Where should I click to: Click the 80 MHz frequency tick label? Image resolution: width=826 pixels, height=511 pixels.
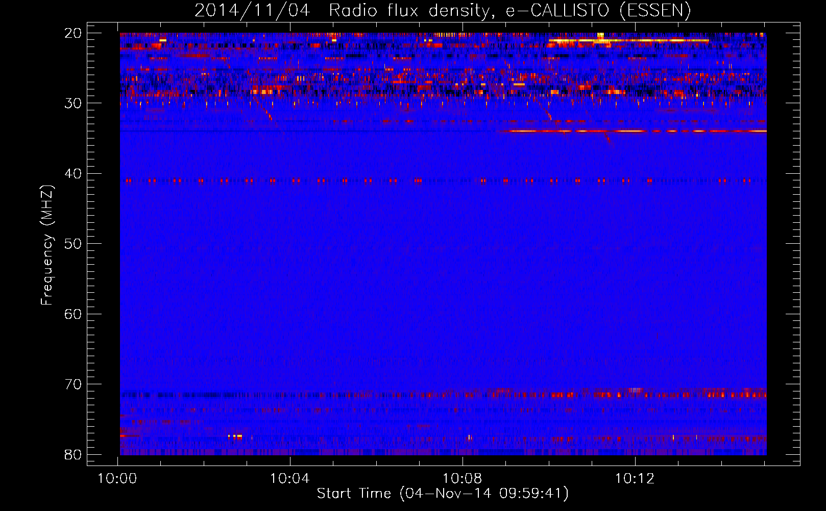point(73,455)
